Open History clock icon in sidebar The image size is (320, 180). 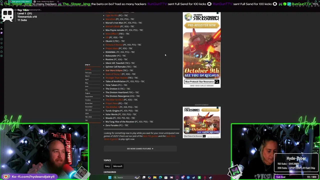[1, 47]
